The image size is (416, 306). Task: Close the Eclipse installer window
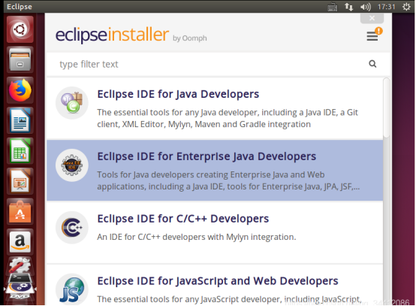pos(372,18)
